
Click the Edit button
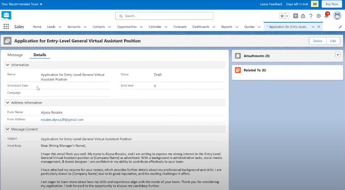coord(333,41)
